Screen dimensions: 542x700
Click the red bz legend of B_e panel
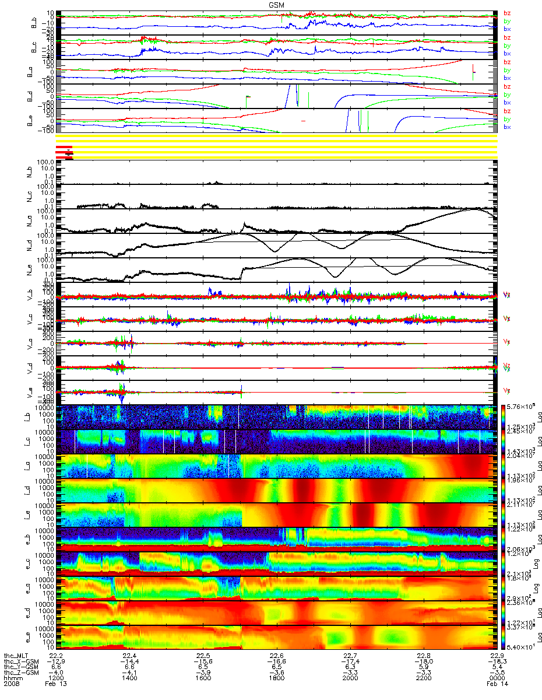507,111
